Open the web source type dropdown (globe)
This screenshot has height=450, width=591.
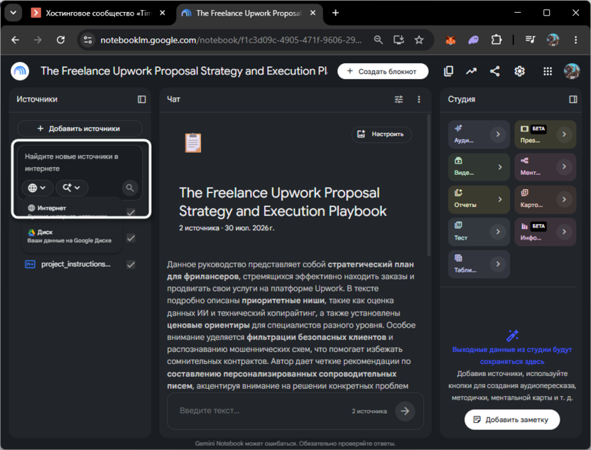tap(37, 188)
